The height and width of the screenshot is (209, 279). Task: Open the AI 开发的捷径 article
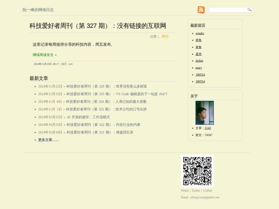pos(88,117)
